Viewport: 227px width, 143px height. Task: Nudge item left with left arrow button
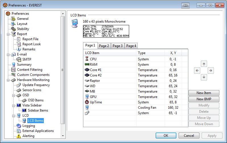(197, 71)
